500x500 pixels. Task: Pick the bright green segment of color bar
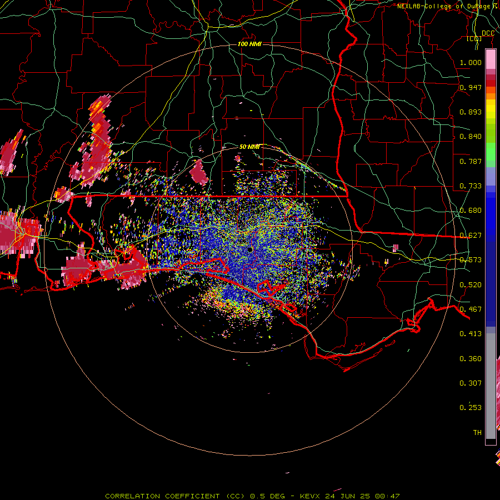[491, 152]
